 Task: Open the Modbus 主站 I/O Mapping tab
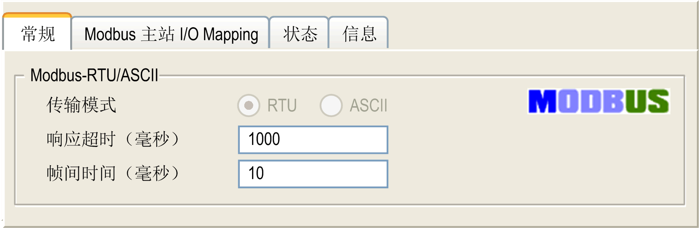[x=171, y=34]
